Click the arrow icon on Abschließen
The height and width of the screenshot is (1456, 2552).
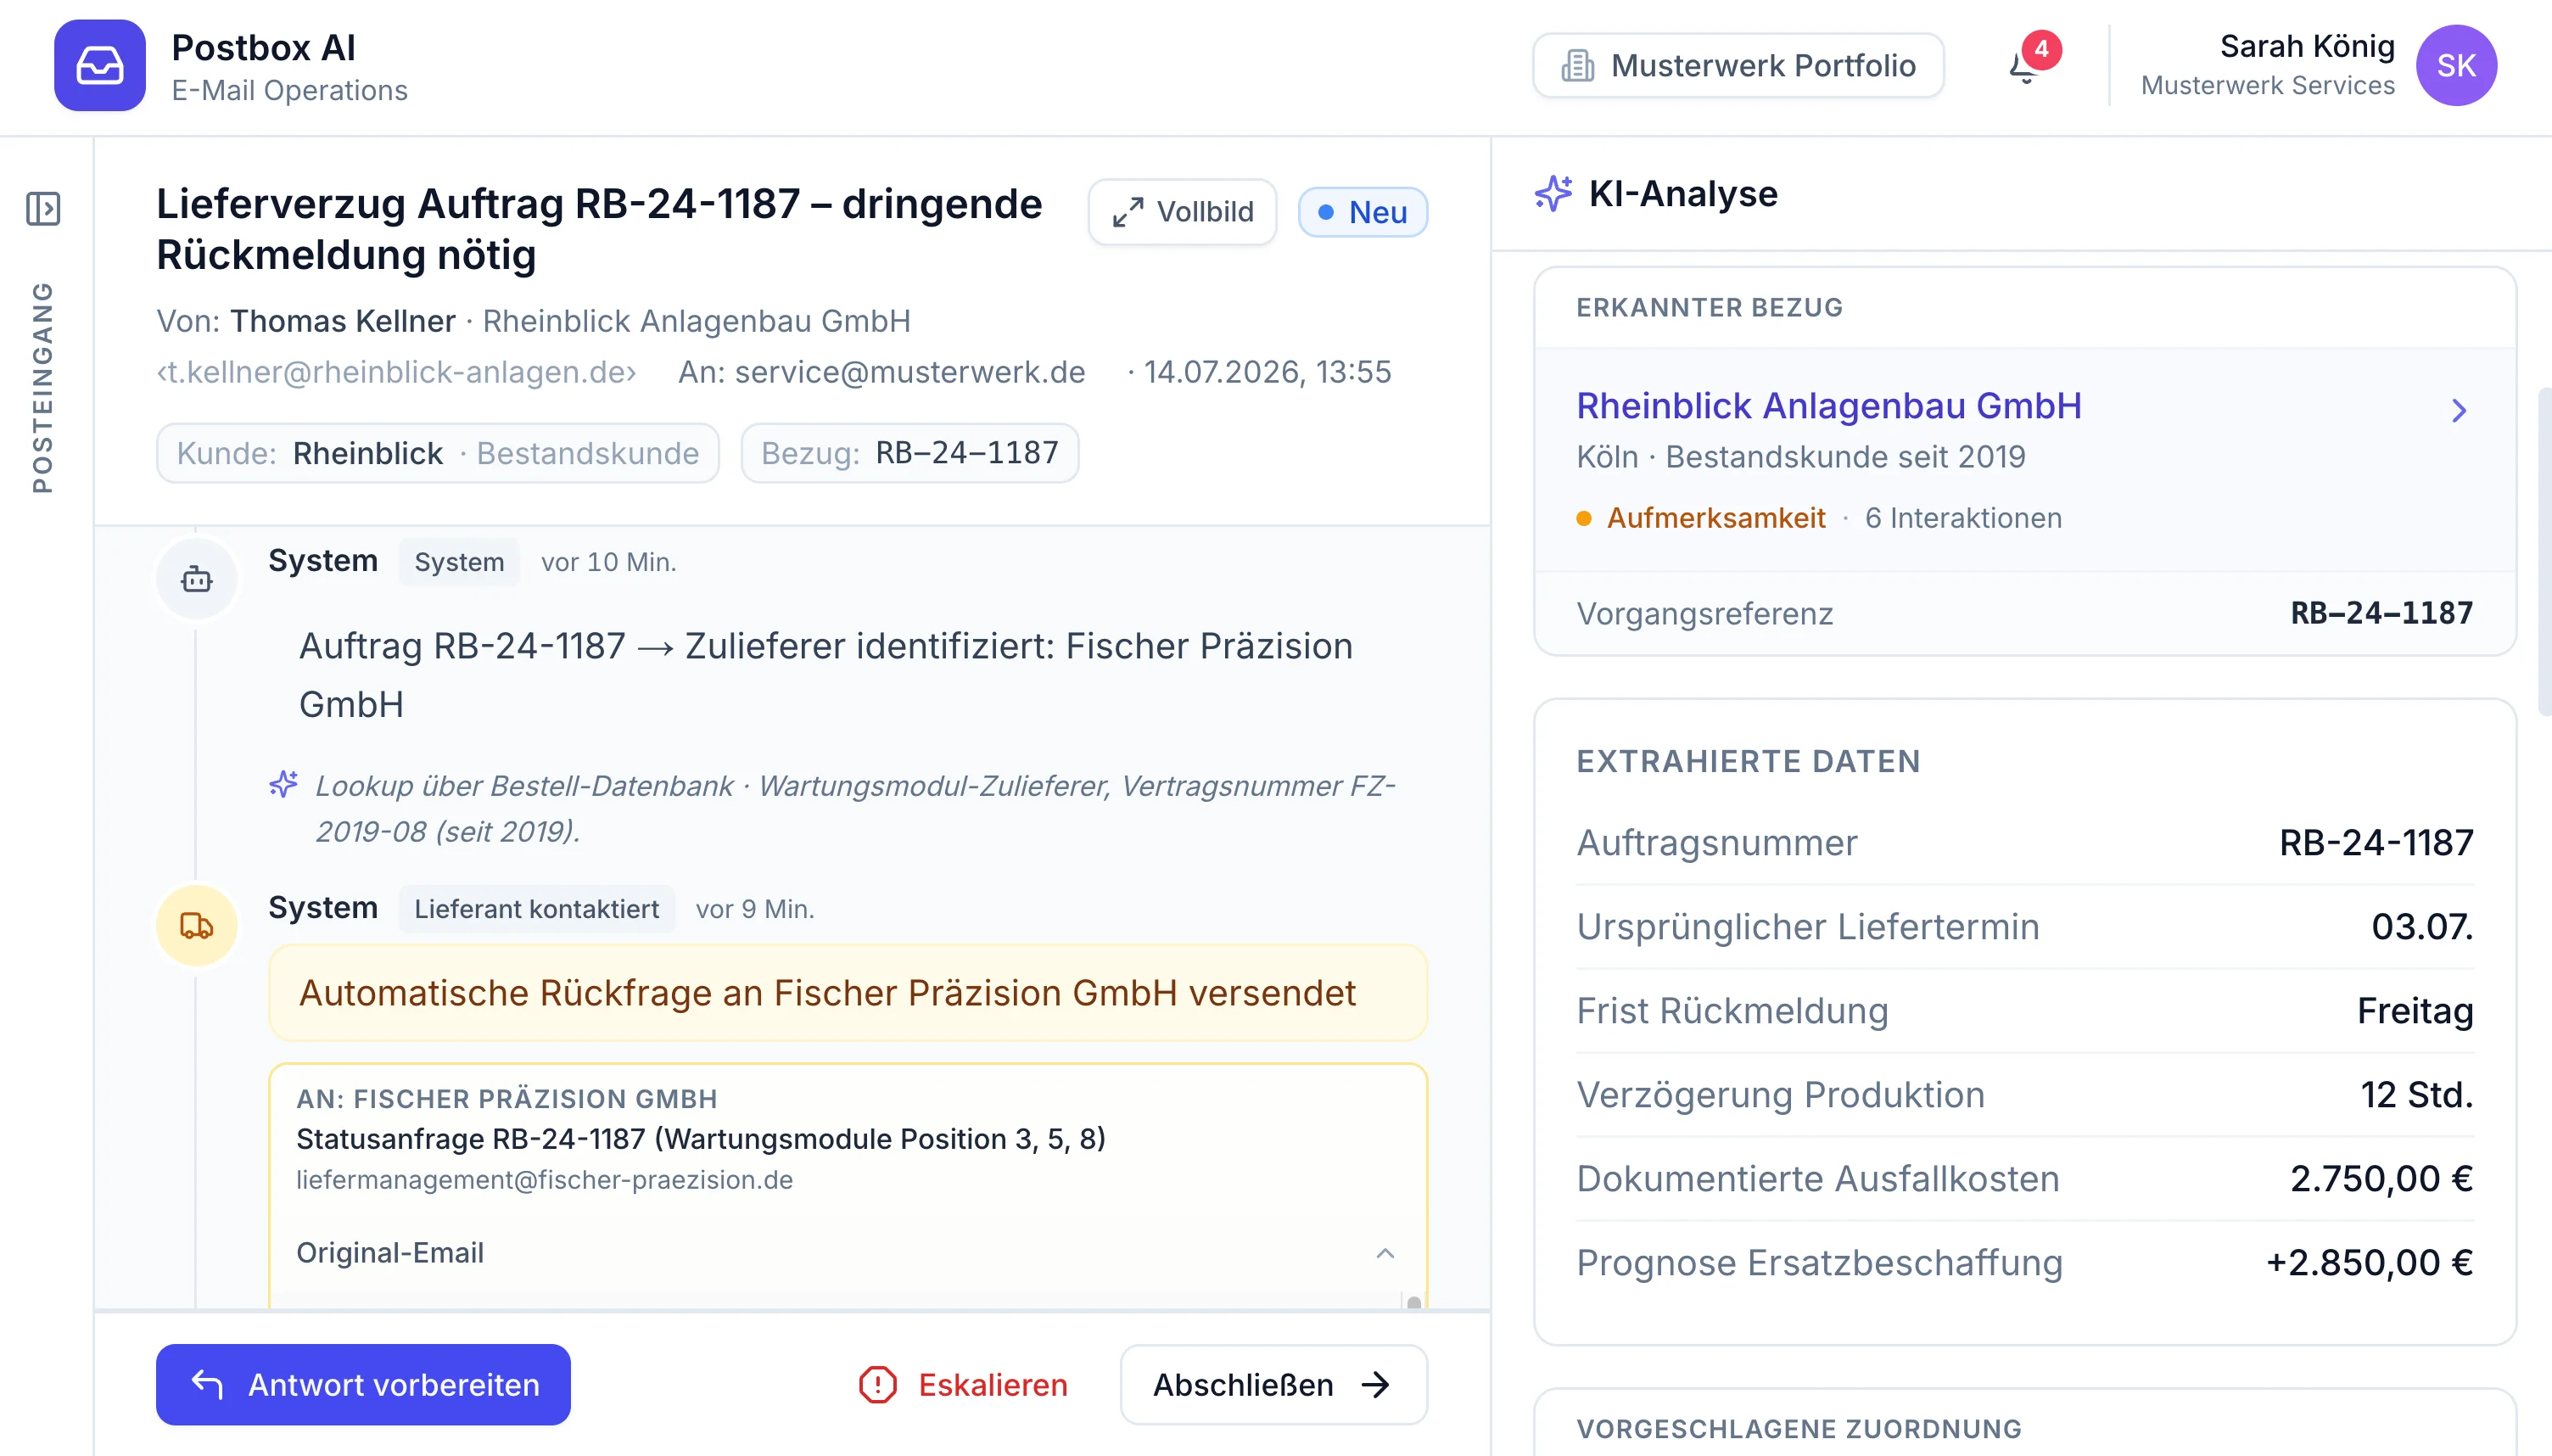[1375, 1385]
